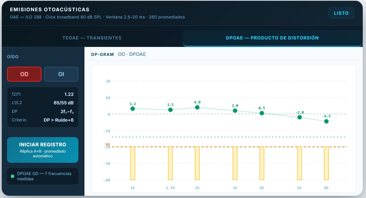The width and height of the screenshot is (366, 198).
Task: Switch to the OI ear
Action: point(61,74)
